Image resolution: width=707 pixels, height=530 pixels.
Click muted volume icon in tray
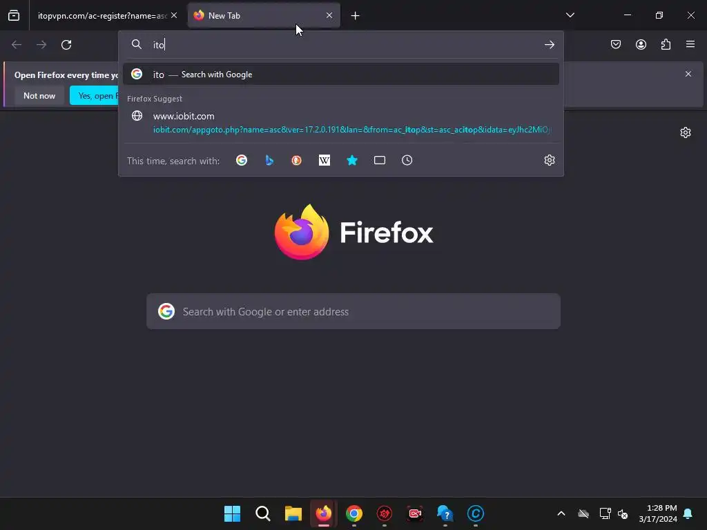(x=623, y=513)
